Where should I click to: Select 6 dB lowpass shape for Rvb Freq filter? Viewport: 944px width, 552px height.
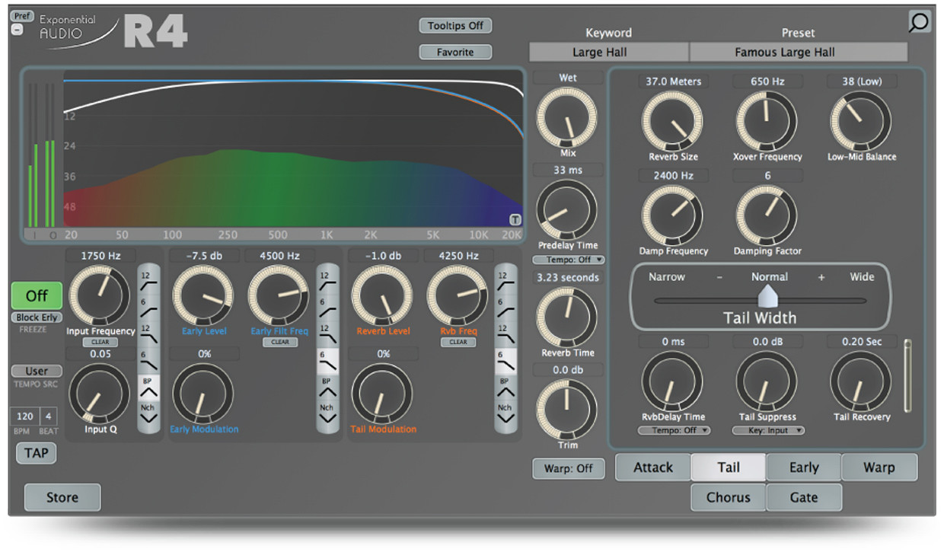tap(505, 361)
